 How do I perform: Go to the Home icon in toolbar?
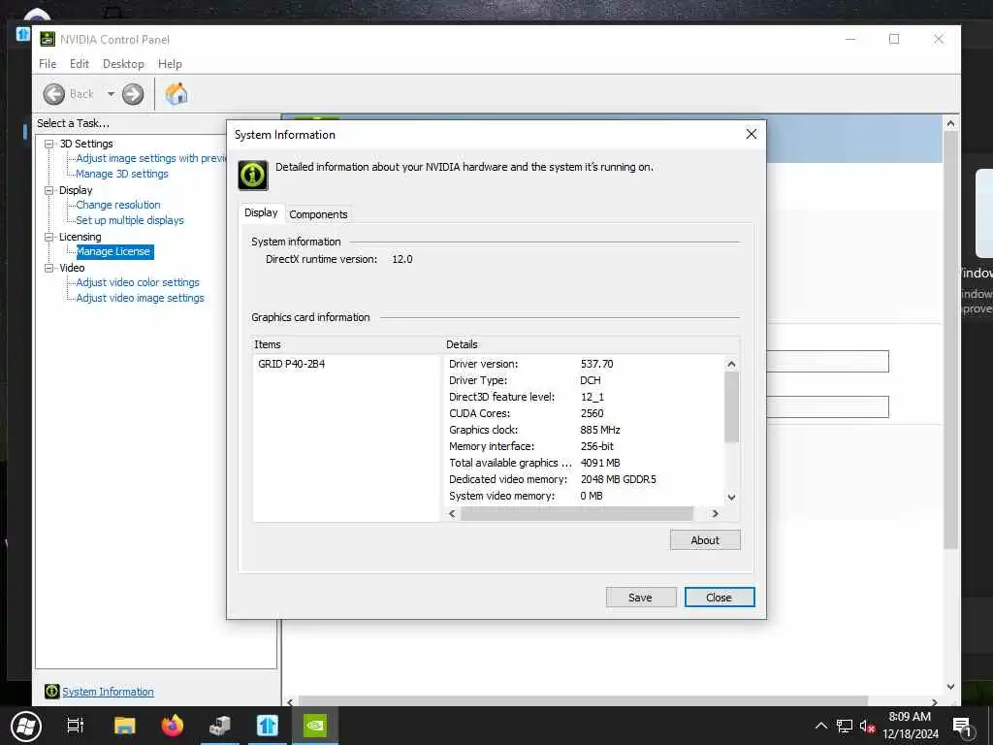pyautogui.click(x=176, y=94)
